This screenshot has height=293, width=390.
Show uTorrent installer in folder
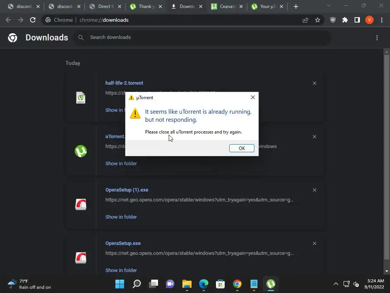click(x=121, y=163)
